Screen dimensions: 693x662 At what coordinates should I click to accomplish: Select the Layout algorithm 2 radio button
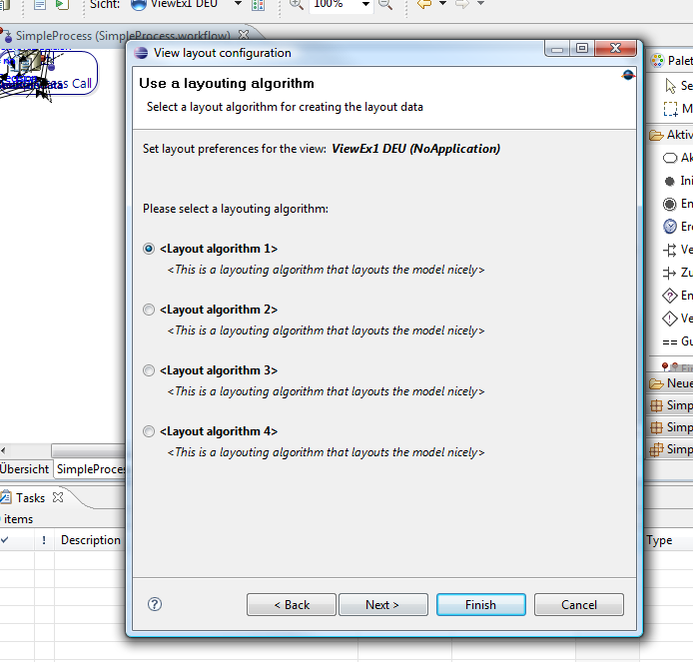[x=149, y=310]
